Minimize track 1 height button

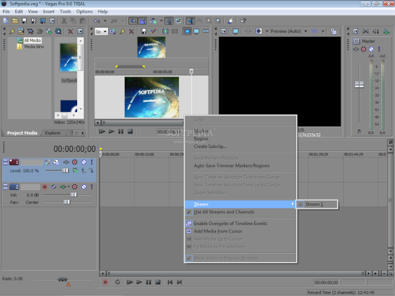pos(6,162)
